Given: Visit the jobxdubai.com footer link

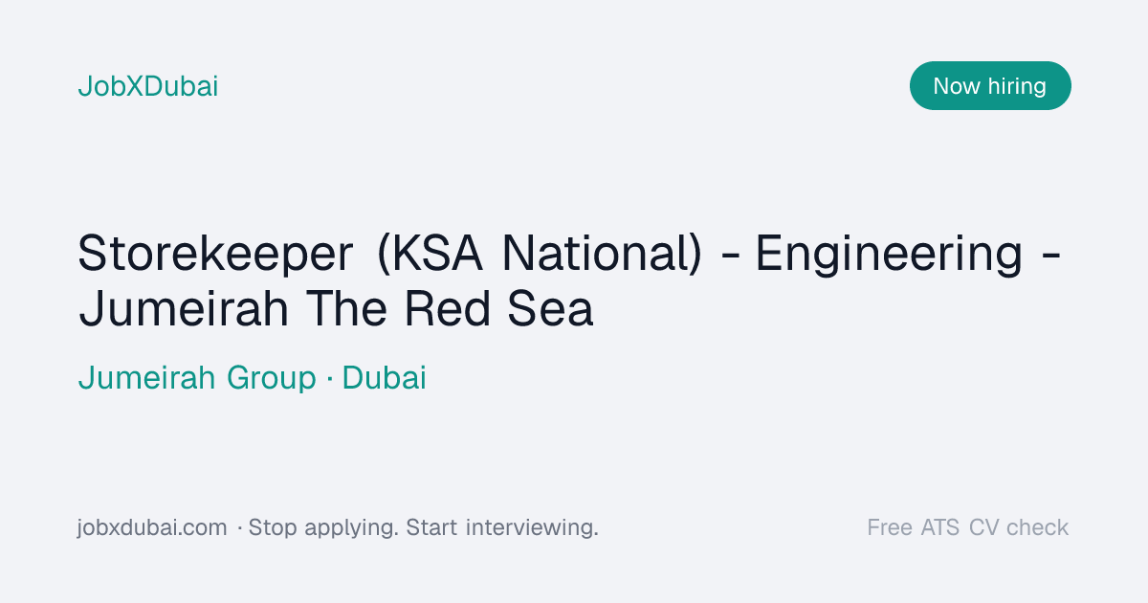Looking at the screenshot, I should [152, 527].
